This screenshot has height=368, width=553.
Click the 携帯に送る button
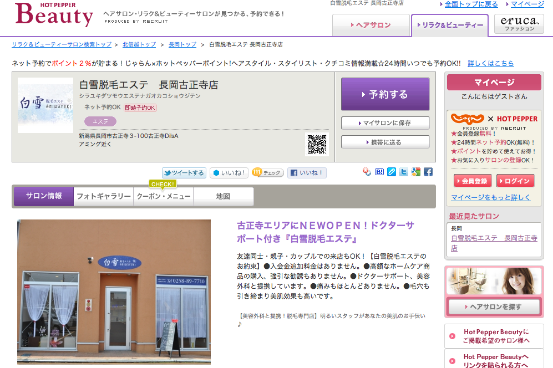click(385, 142)
